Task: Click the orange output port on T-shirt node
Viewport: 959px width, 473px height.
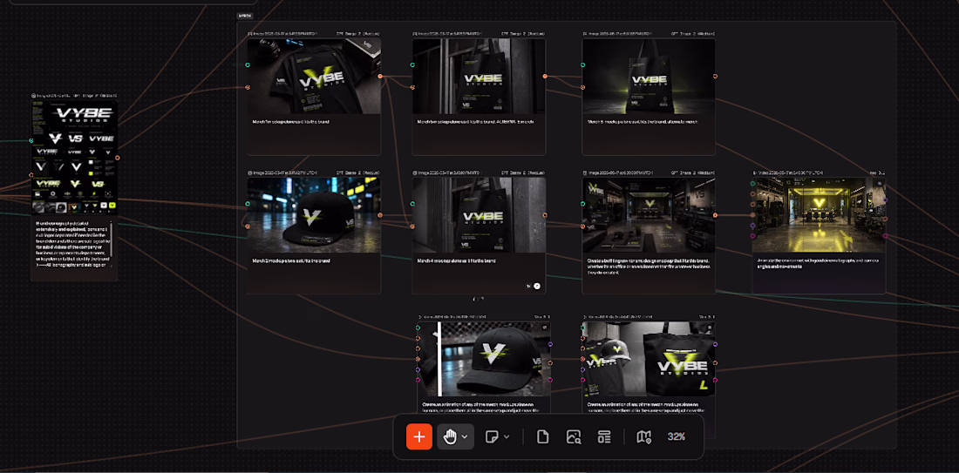Action: [380, 77]
